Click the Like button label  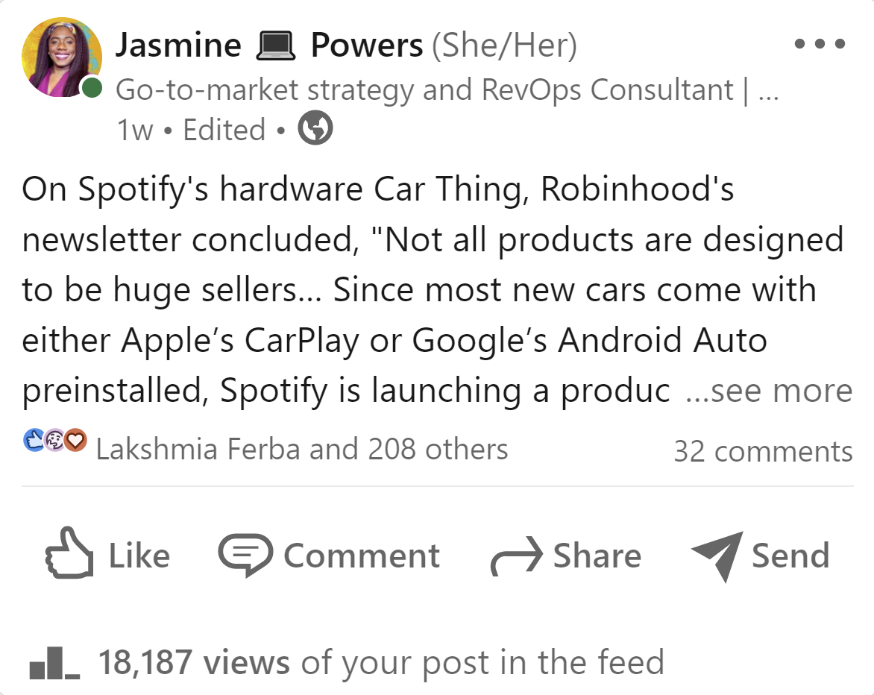tap(139, 556)
